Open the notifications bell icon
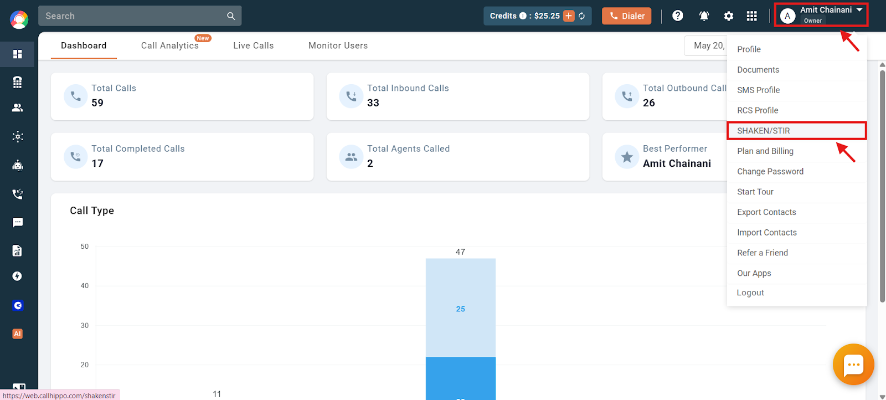This screenshot has height=400, width=886. [x=704, y=16]
